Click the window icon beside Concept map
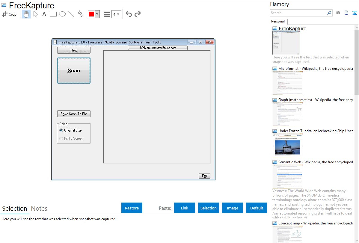Viewport: 359px width, 243px height. tap(275, 223)
